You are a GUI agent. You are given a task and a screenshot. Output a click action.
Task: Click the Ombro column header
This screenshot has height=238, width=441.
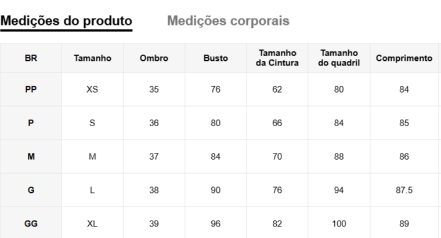[x=154, y=58]
